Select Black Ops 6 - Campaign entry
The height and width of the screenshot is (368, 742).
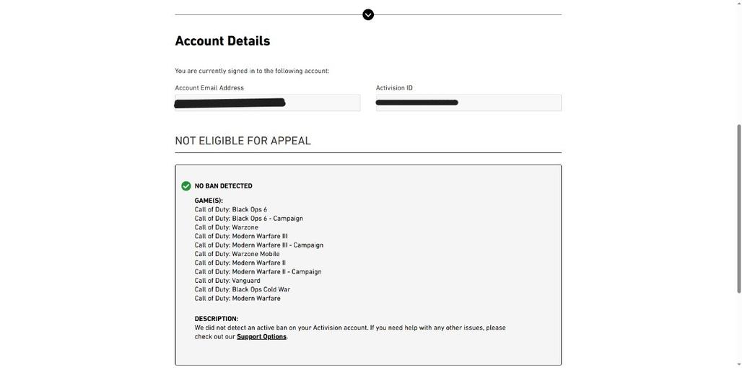pos(248,219)
